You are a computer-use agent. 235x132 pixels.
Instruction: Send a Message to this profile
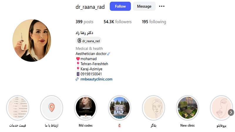pyautogui.click(x=144, y=6)
